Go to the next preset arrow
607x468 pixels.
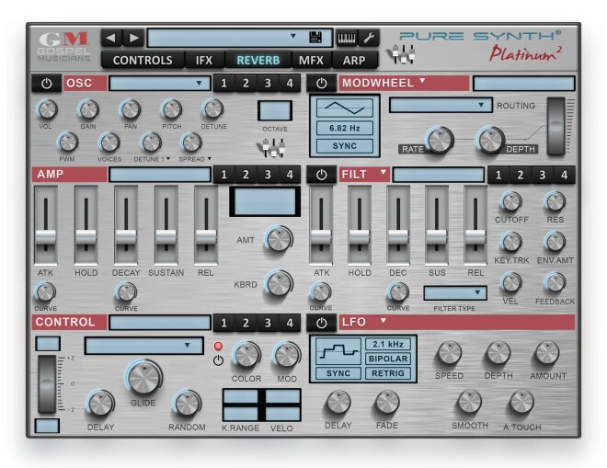point(133,38)
